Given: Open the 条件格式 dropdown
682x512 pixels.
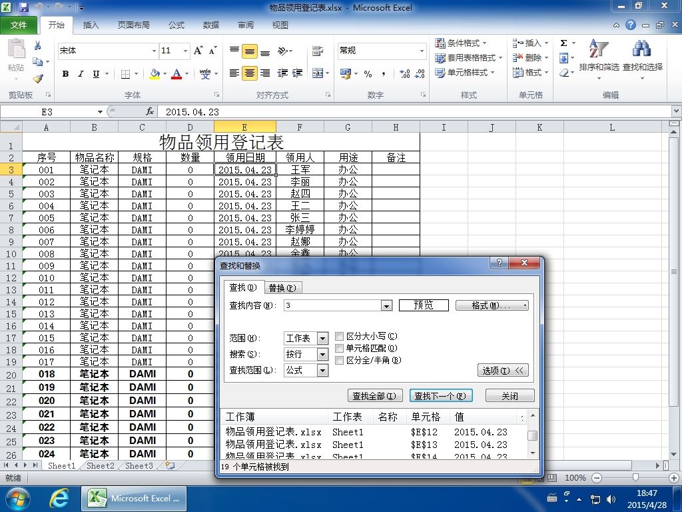Looking at the screenshot, I should [x=461, y=43].
